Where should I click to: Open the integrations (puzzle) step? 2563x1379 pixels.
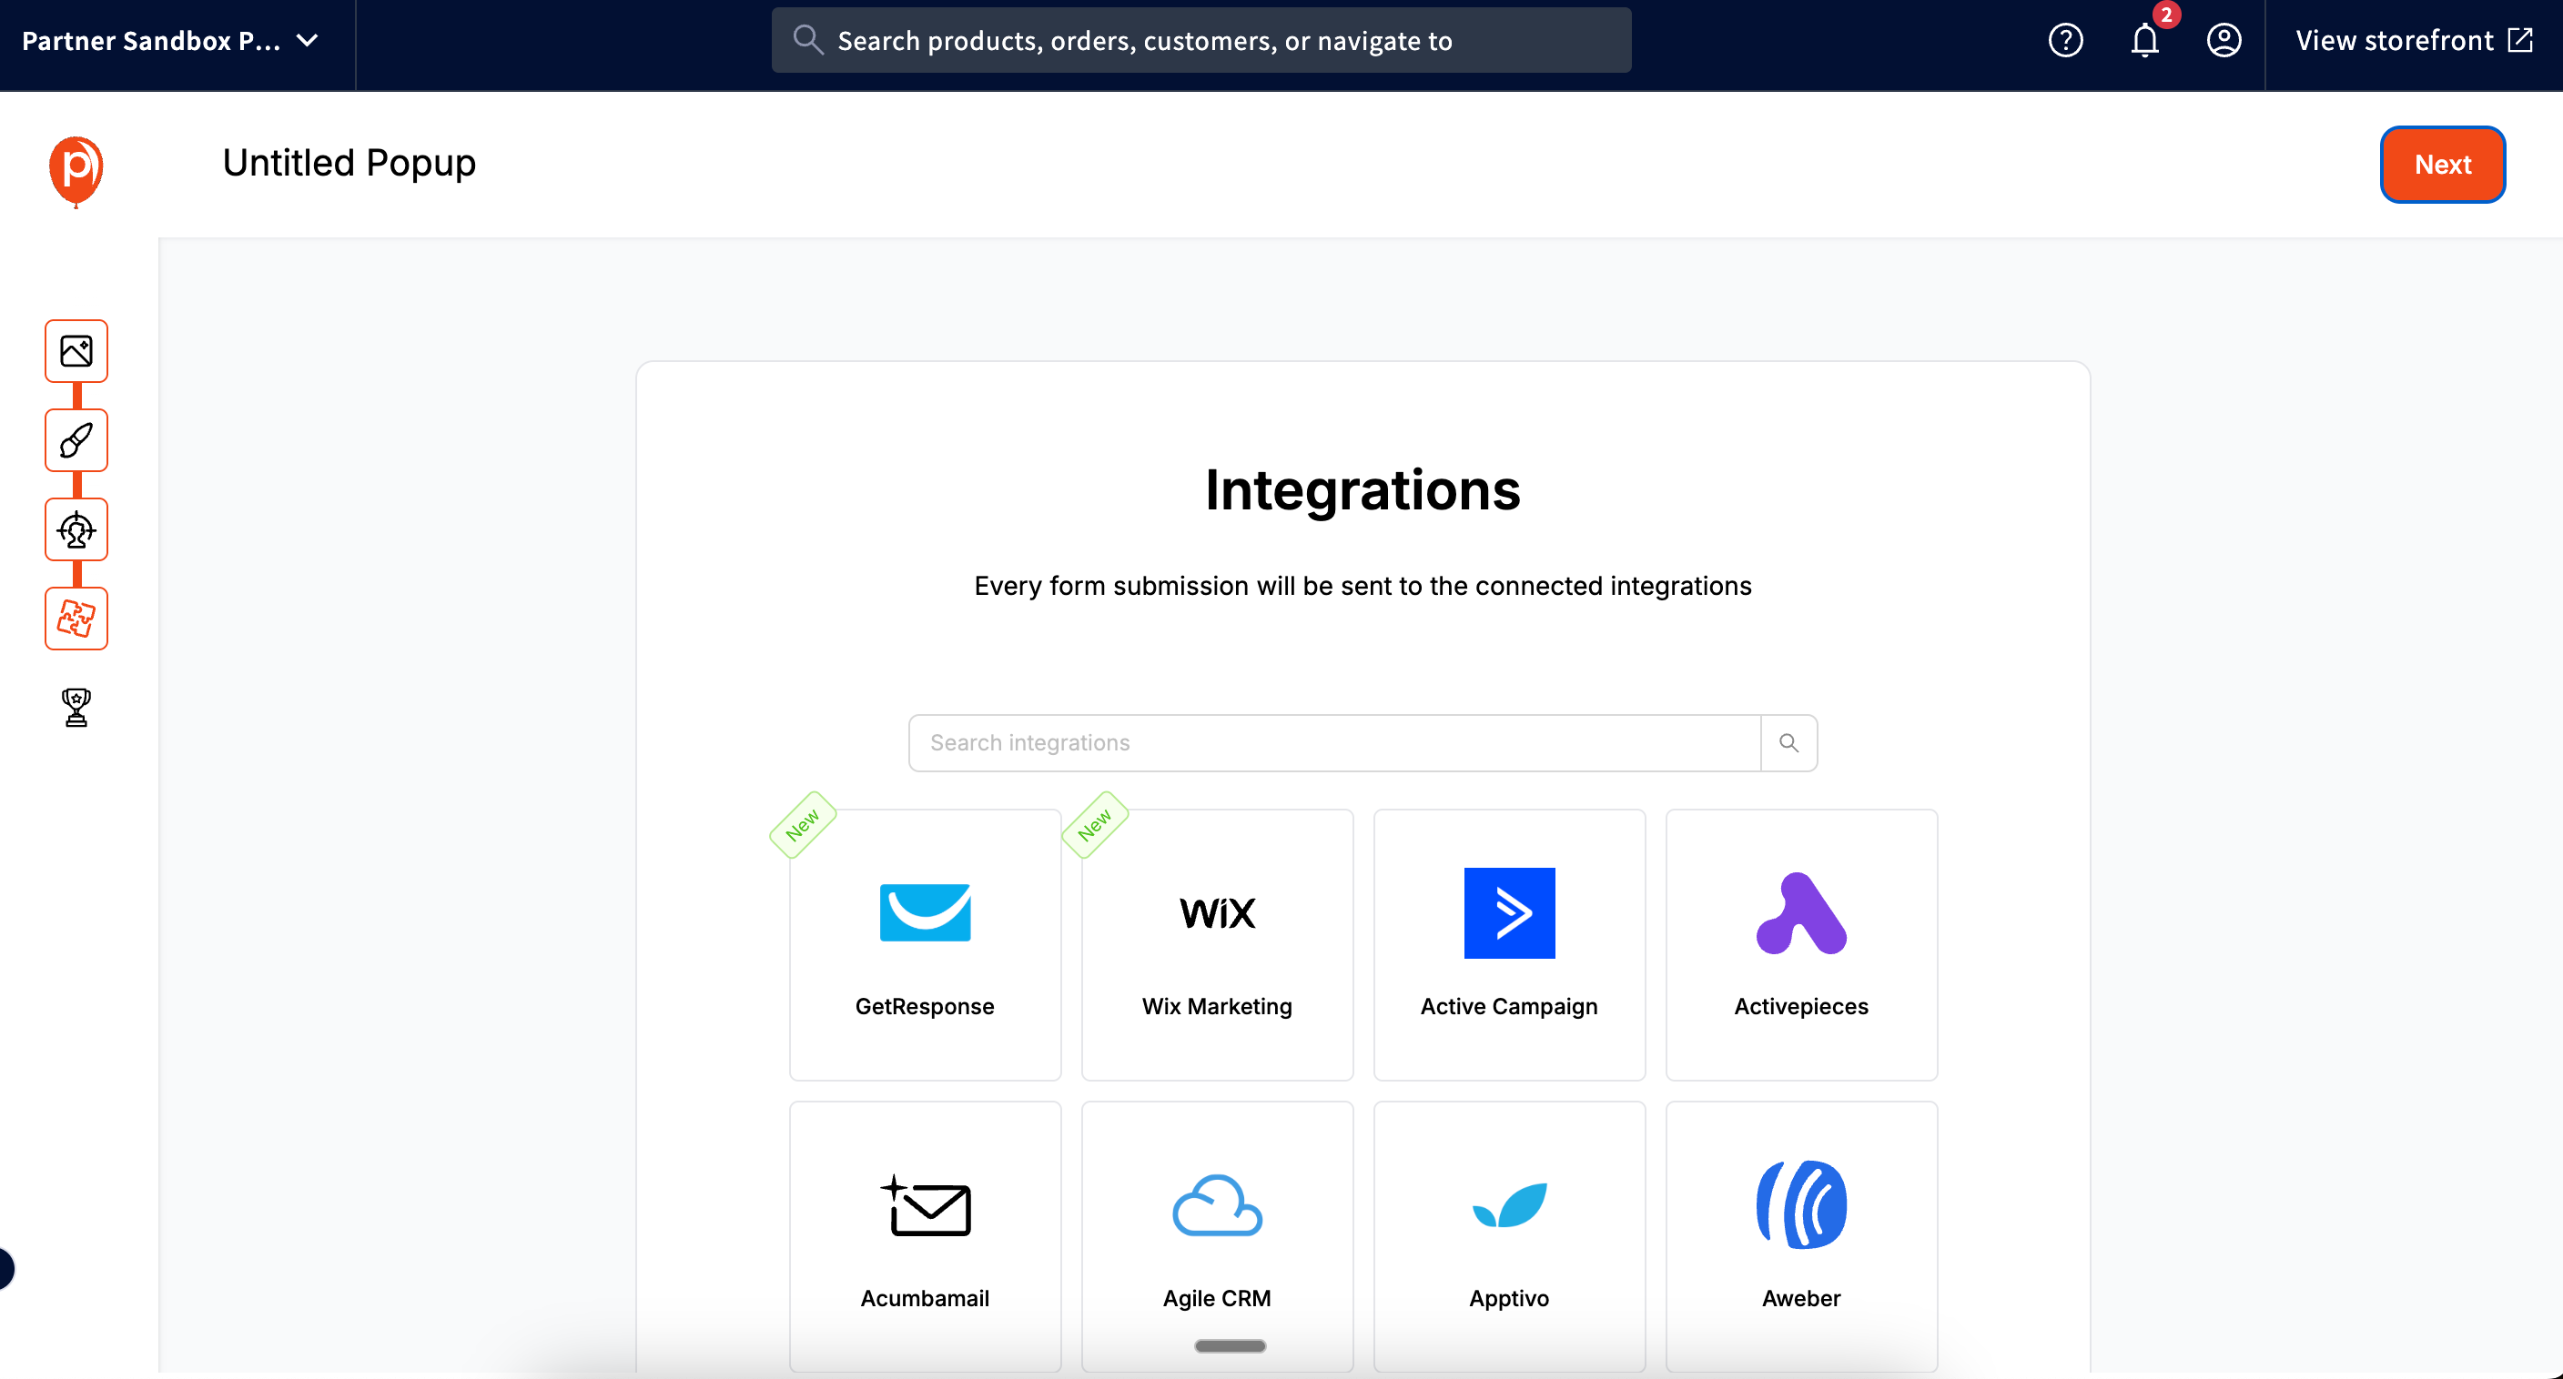click(x=76, y=619)
